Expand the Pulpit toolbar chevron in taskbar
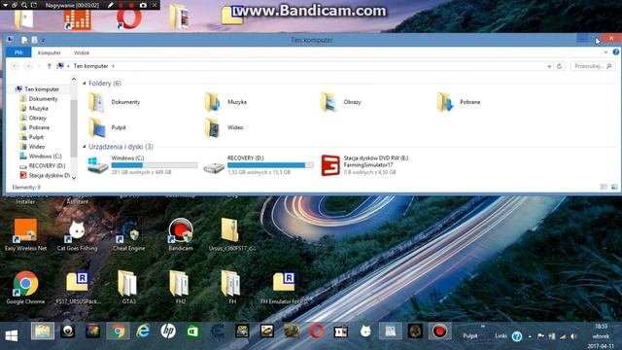622x350 pixels. (483, 327)
